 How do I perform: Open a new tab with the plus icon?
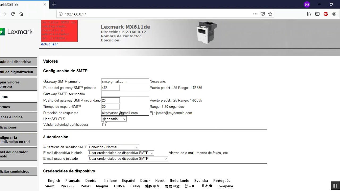point(54,4)
